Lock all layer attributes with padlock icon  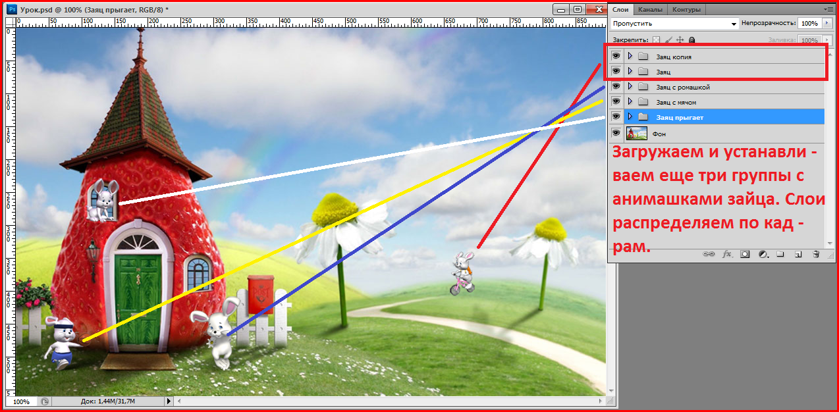692,40
